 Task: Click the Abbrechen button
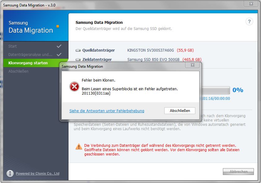pos(238,171)
